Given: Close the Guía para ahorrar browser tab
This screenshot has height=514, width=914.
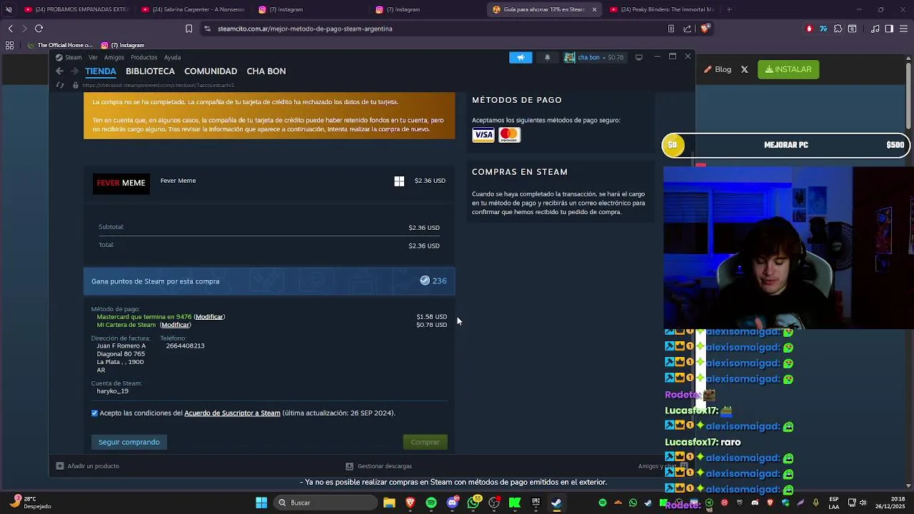Looking at the screenshot, I should pos(594,9).
